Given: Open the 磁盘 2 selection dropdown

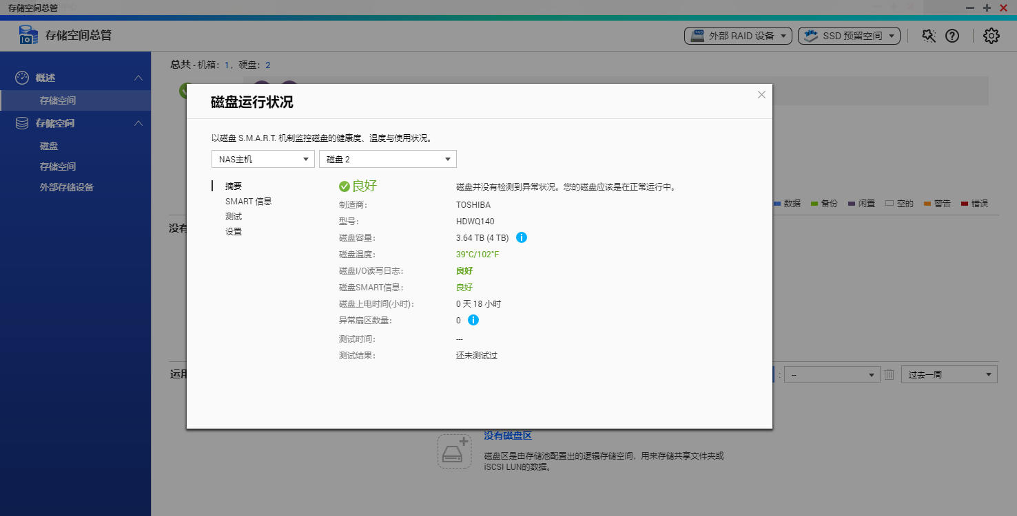Looking at the screenshot, I should tap(387, 159).
